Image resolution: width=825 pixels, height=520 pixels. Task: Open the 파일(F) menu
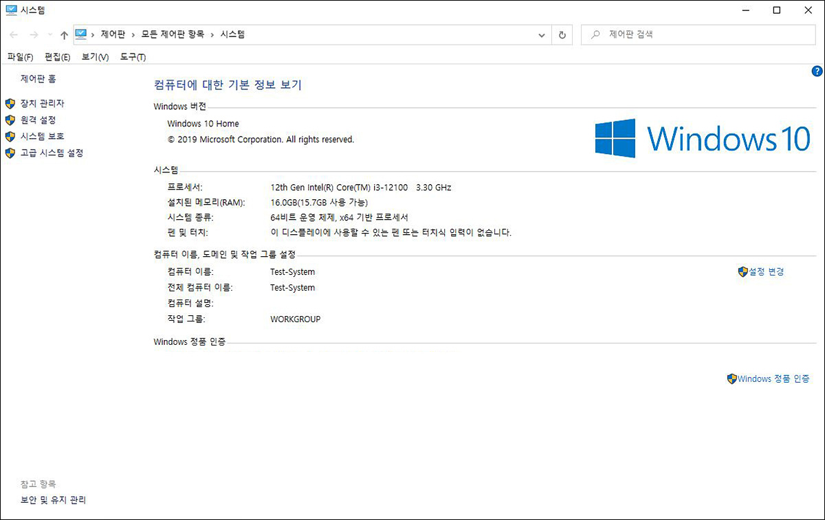click(20, 57)
